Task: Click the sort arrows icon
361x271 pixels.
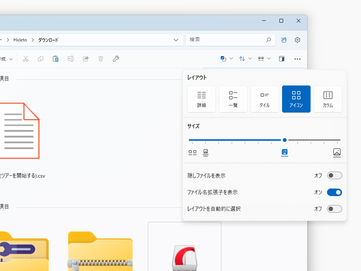Action: 242,59
